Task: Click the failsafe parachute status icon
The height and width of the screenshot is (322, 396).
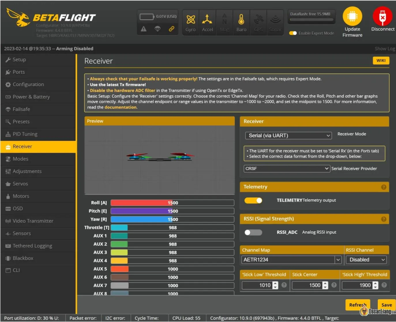Action: tap(158, 29)
